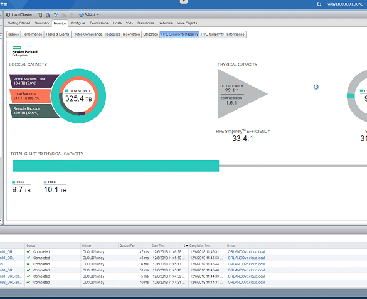Click the Remote Backups 89.9 TB segment

click(x=33, y=110)
